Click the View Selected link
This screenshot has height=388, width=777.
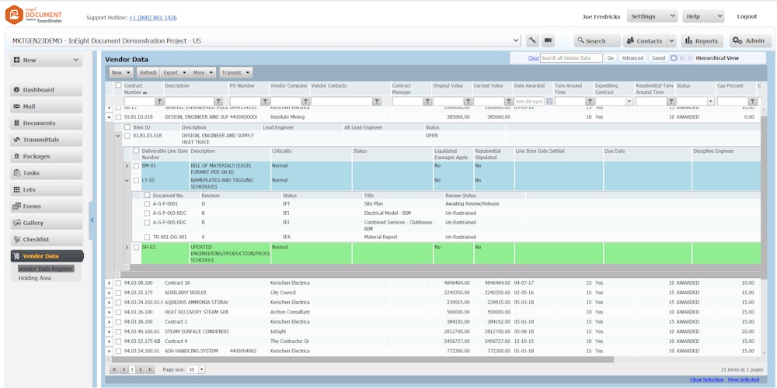click(x=744, y=379)
